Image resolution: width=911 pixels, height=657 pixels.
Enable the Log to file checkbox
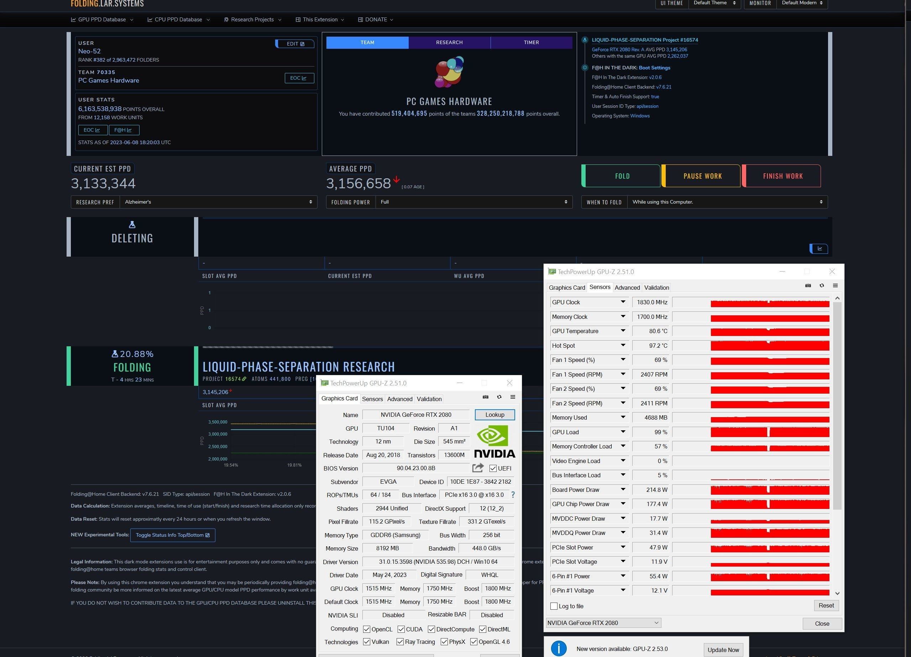pyautogui.click(x=554, y=606)
